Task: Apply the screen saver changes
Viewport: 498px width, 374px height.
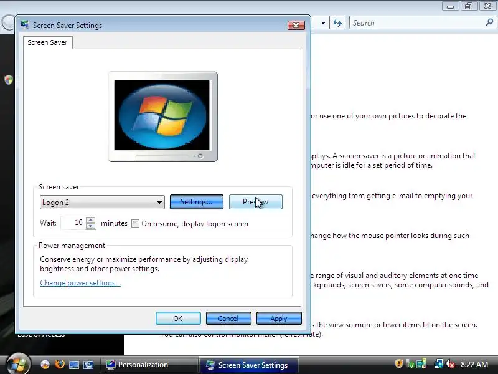Action: click(279, 319)
